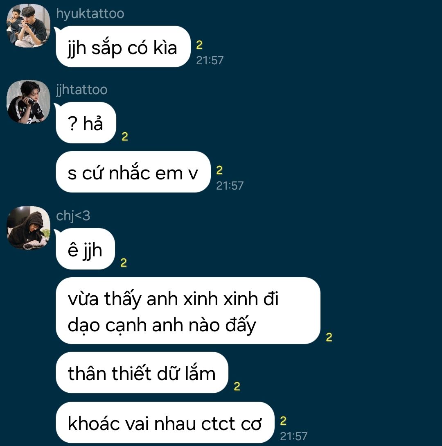The height and width of the screenshot is (446, 442).
Task: Tap unread count by 'đấy' long message
Action: [329, 337]
